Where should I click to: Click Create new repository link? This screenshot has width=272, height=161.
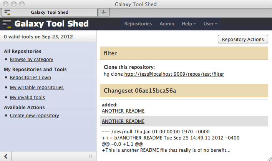pyautogui.click(x=34, y=116)
